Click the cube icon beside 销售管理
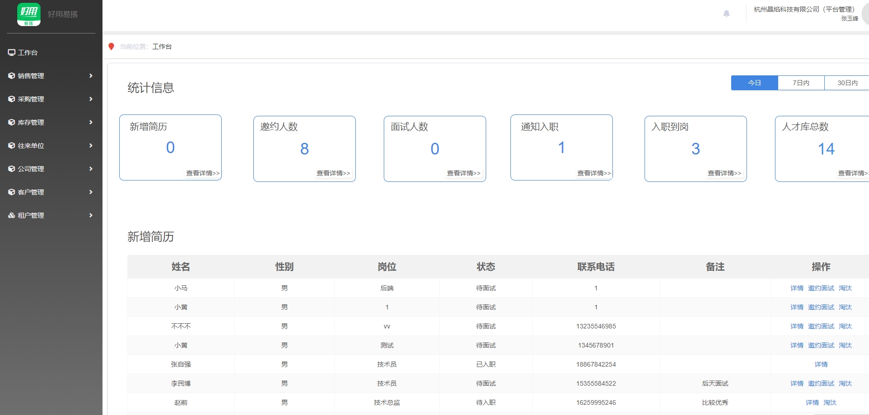The image size is (869, 415). click(12, 76)
